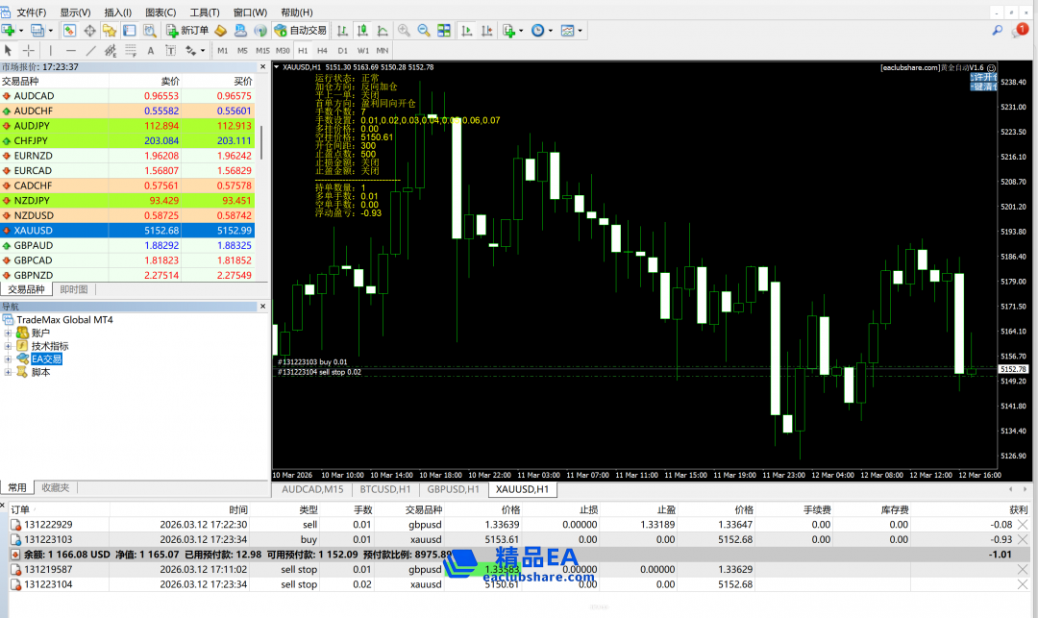The width and height of the screenshot is (1038, 618).
Task: Switch chart to candlestick mode icon
Action: pyautogui.click(x=361, y=31)
